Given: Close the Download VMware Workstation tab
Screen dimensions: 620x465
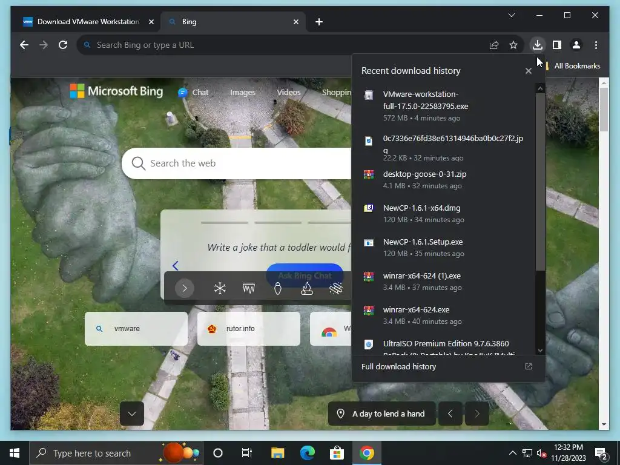Looking at the screenshot, I should point(151,22).
